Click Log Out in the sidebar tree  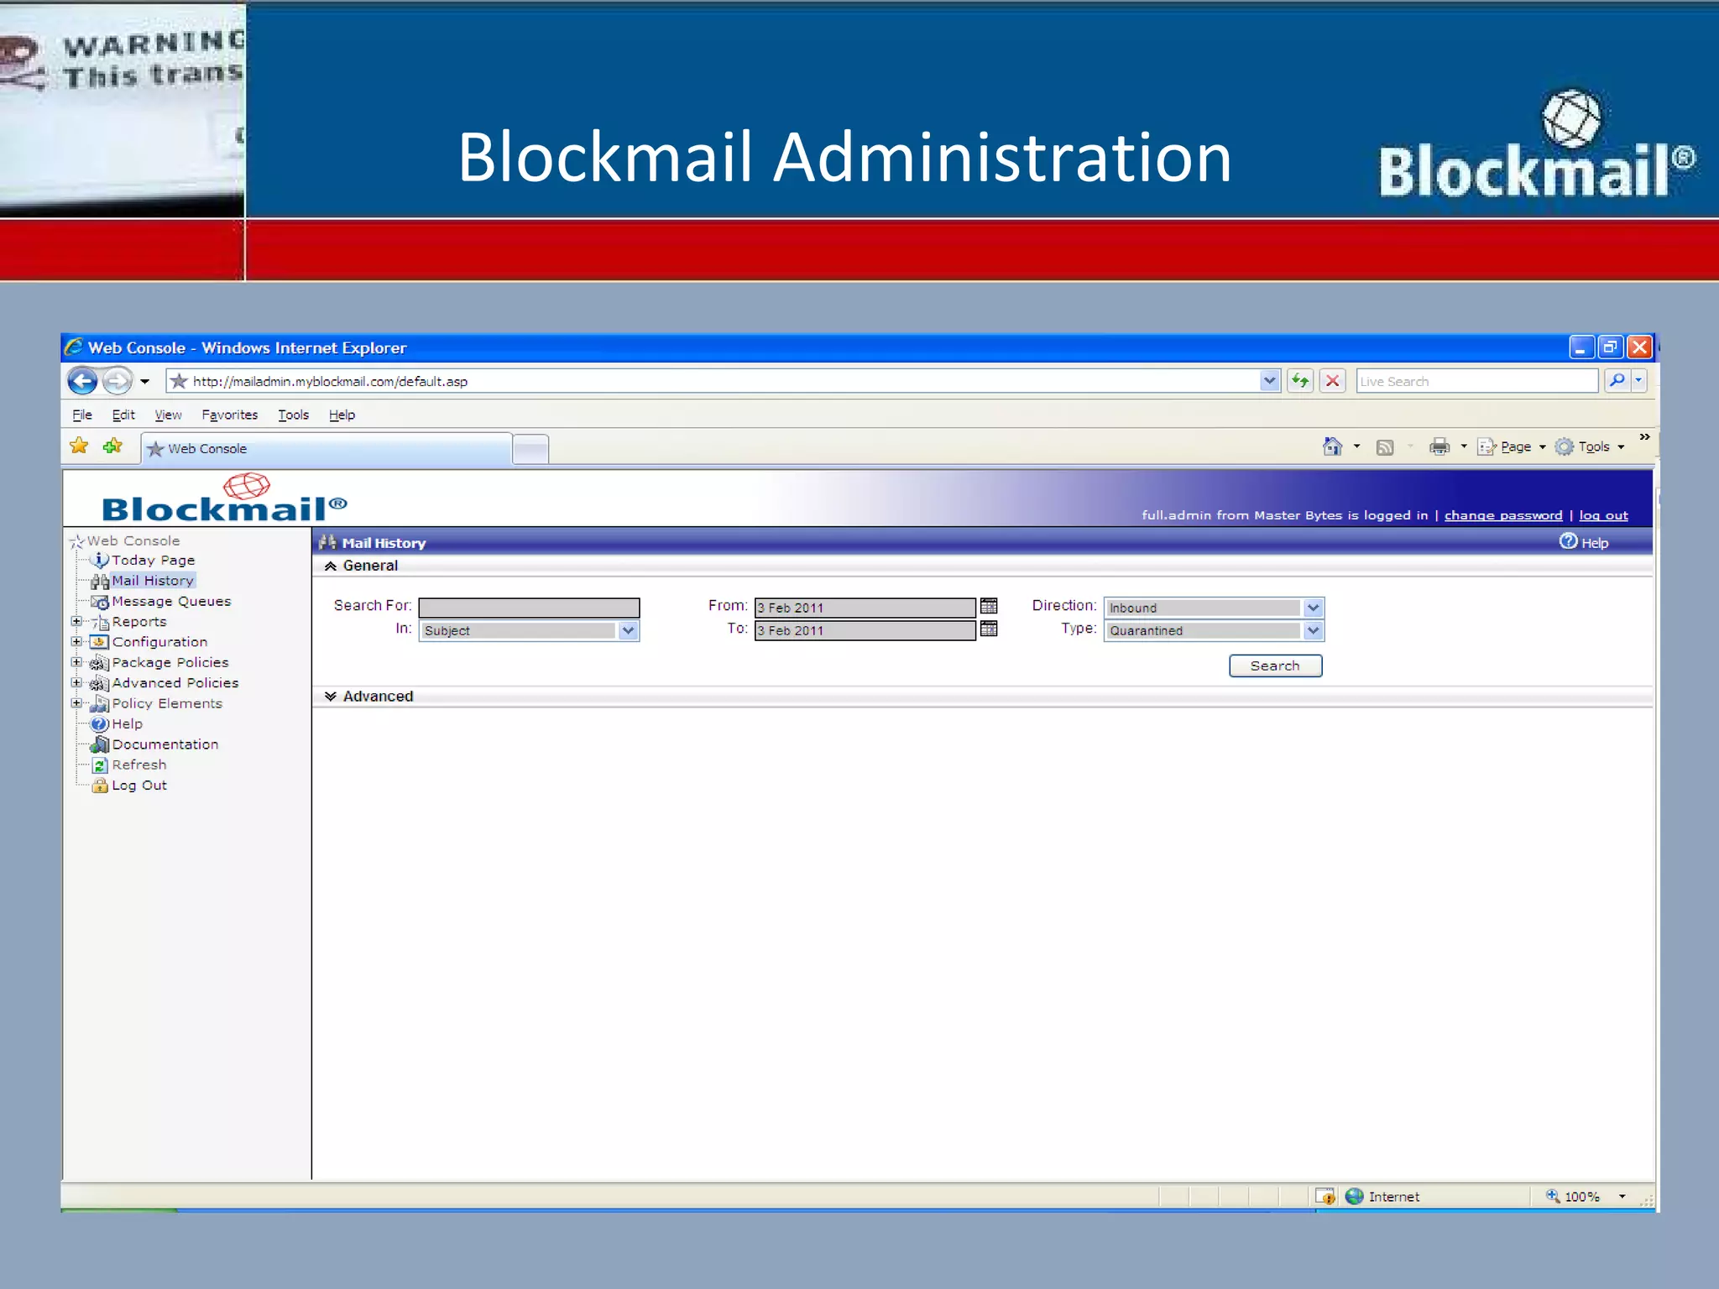pyautogui.click(x=139, y=785)
